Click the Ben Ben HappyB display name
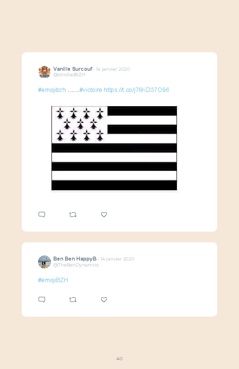239x369 pixels. pyautogui.click(x=75, y=259)
